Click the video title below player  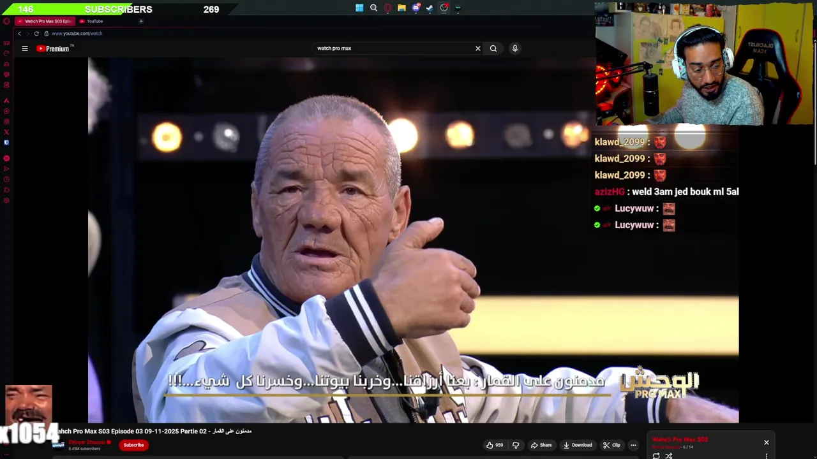click(154, 431)
